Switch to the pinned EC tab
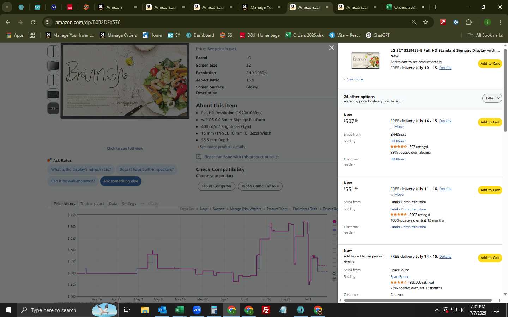Image resolution: width=508 pixels, height=317 pixels. coord(37,7)
